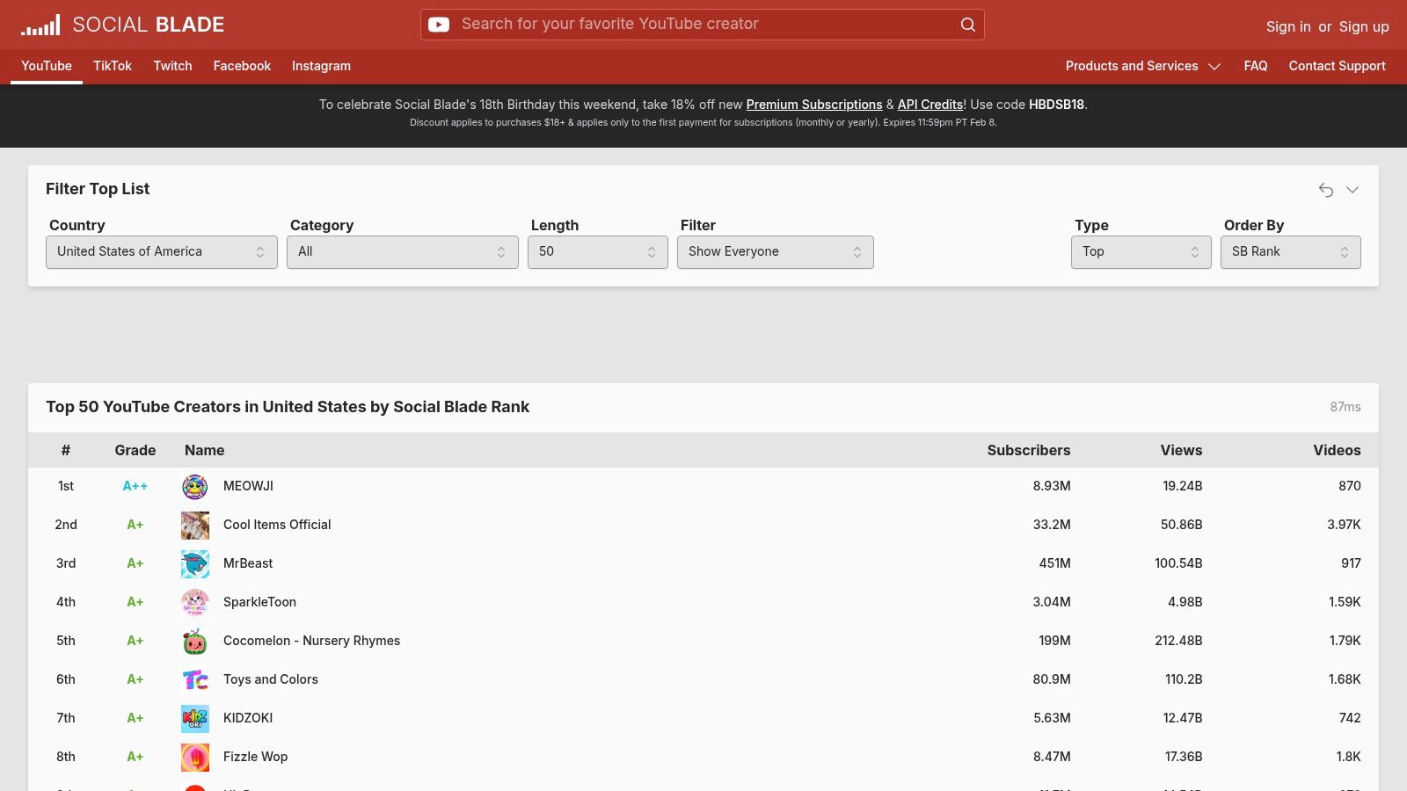Open the Order By dropdown
Viewport: 1407px width, 791px height.
coord(1291,252)
